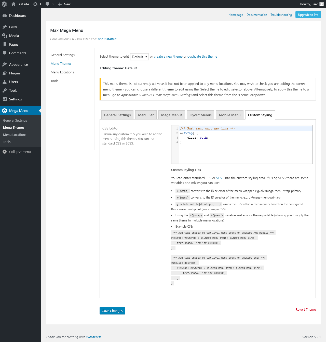This screenshot has height=342, width=326.
Task: Click the Appearance paintbrush icon
Action: 5,64
